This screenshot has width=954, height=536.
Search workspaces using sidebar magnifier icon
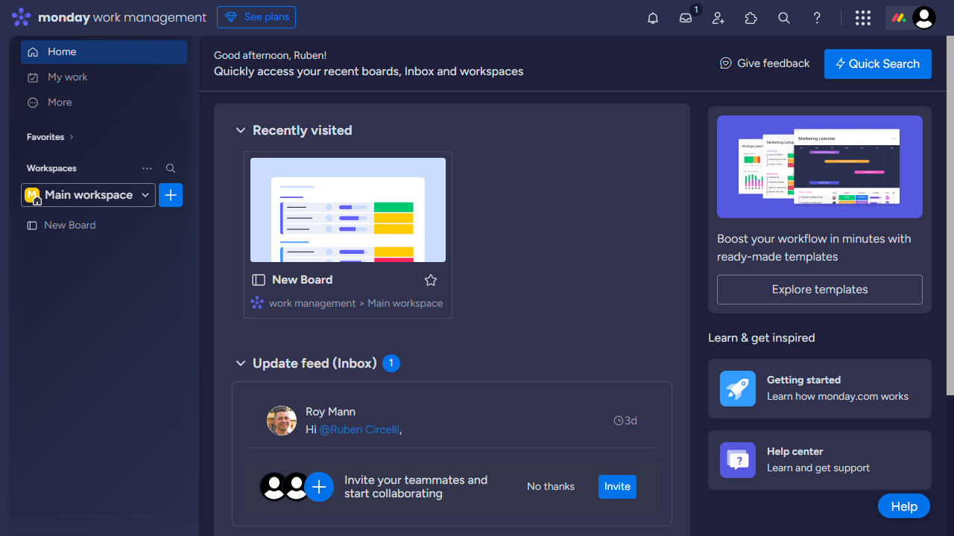pos(171,168)
